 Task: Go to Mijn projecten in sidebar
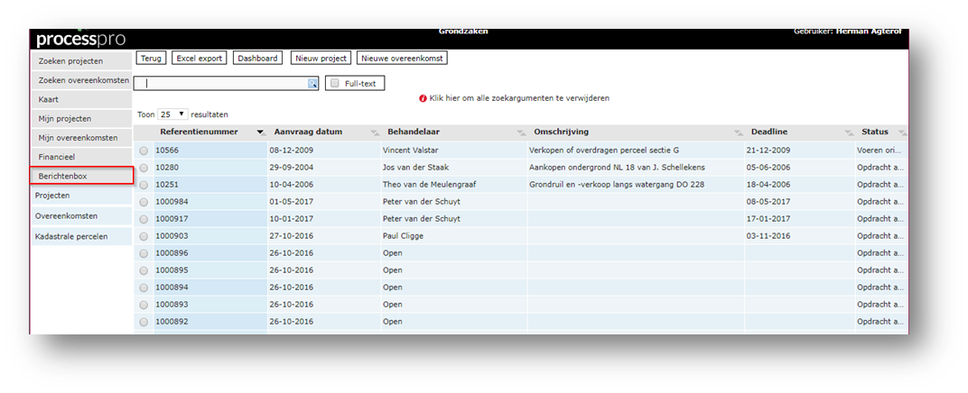tap(65, 119)
